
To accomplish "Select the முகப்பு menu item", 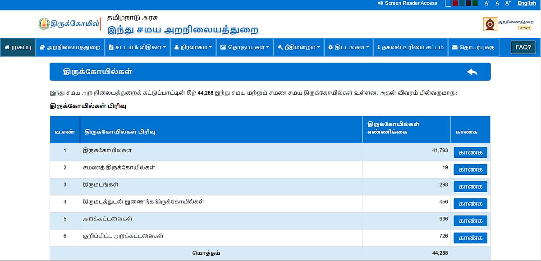I will point(17,47).
